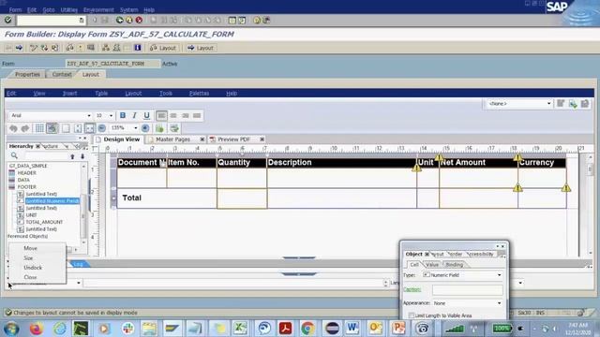600x337 pixels.
Task: Open the designer Palettes menu
Action: click(199, 94)
